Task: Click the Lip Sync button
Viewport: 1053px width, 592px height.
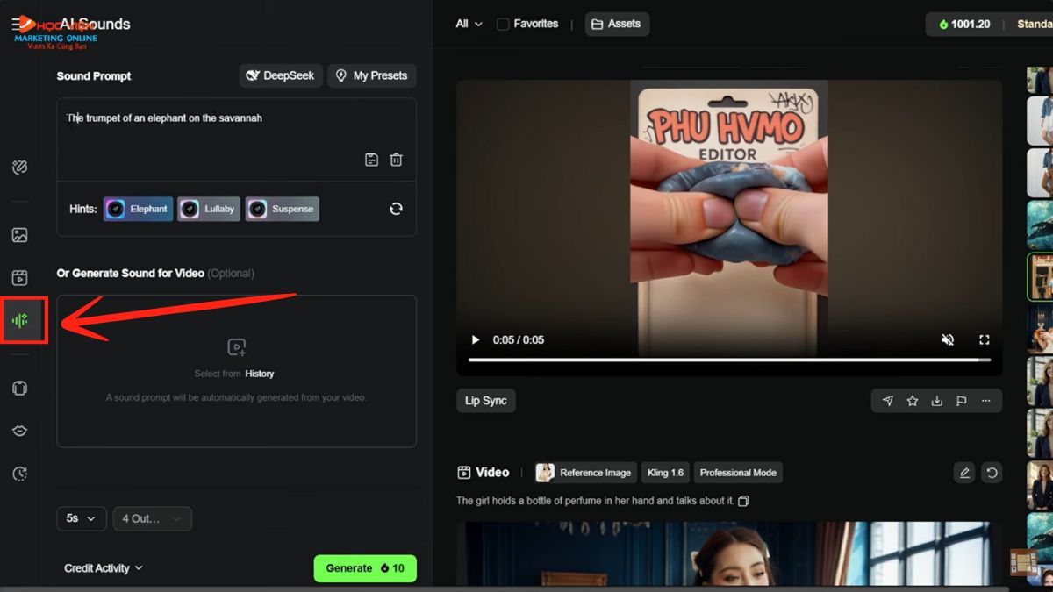Action: pyautogui.click(x=486, y=401)
